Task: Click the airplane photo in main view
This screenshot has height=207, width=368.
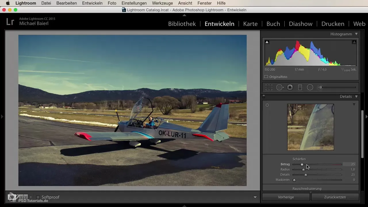Action: coord(133,110)
